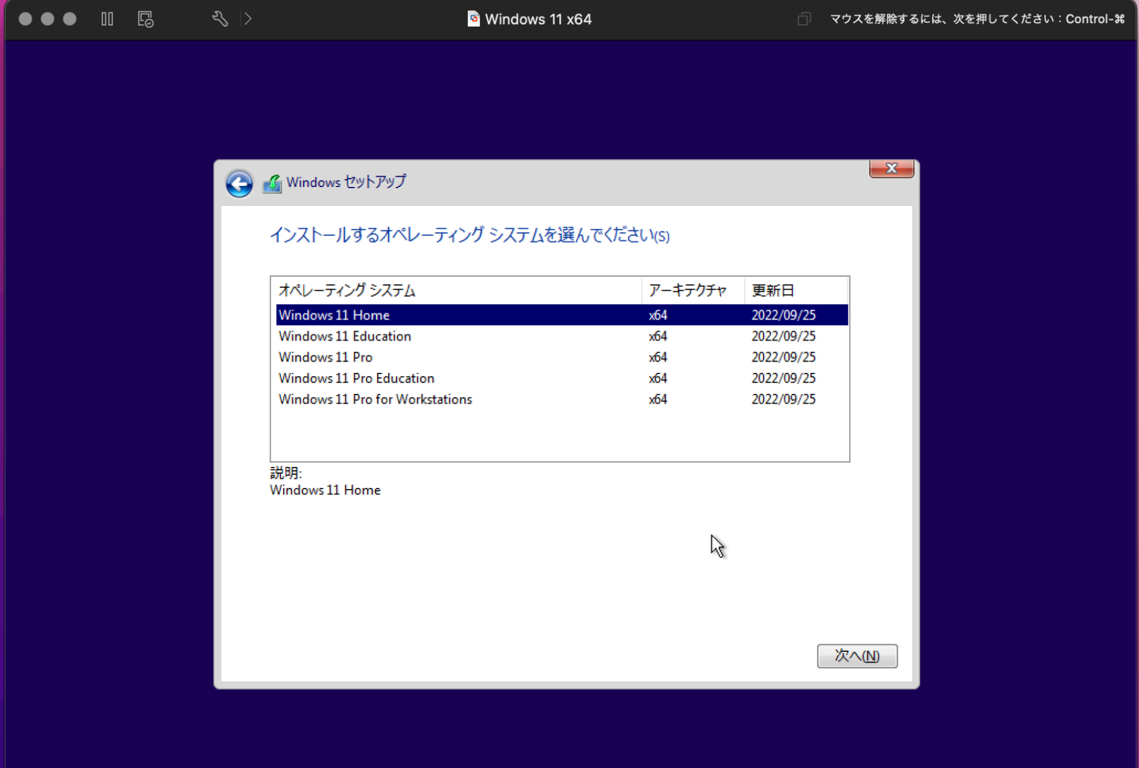Confirm the highlighted Windows 11 Home entry
Viewport: 1139px width, 768px height.
coord(333,315)
